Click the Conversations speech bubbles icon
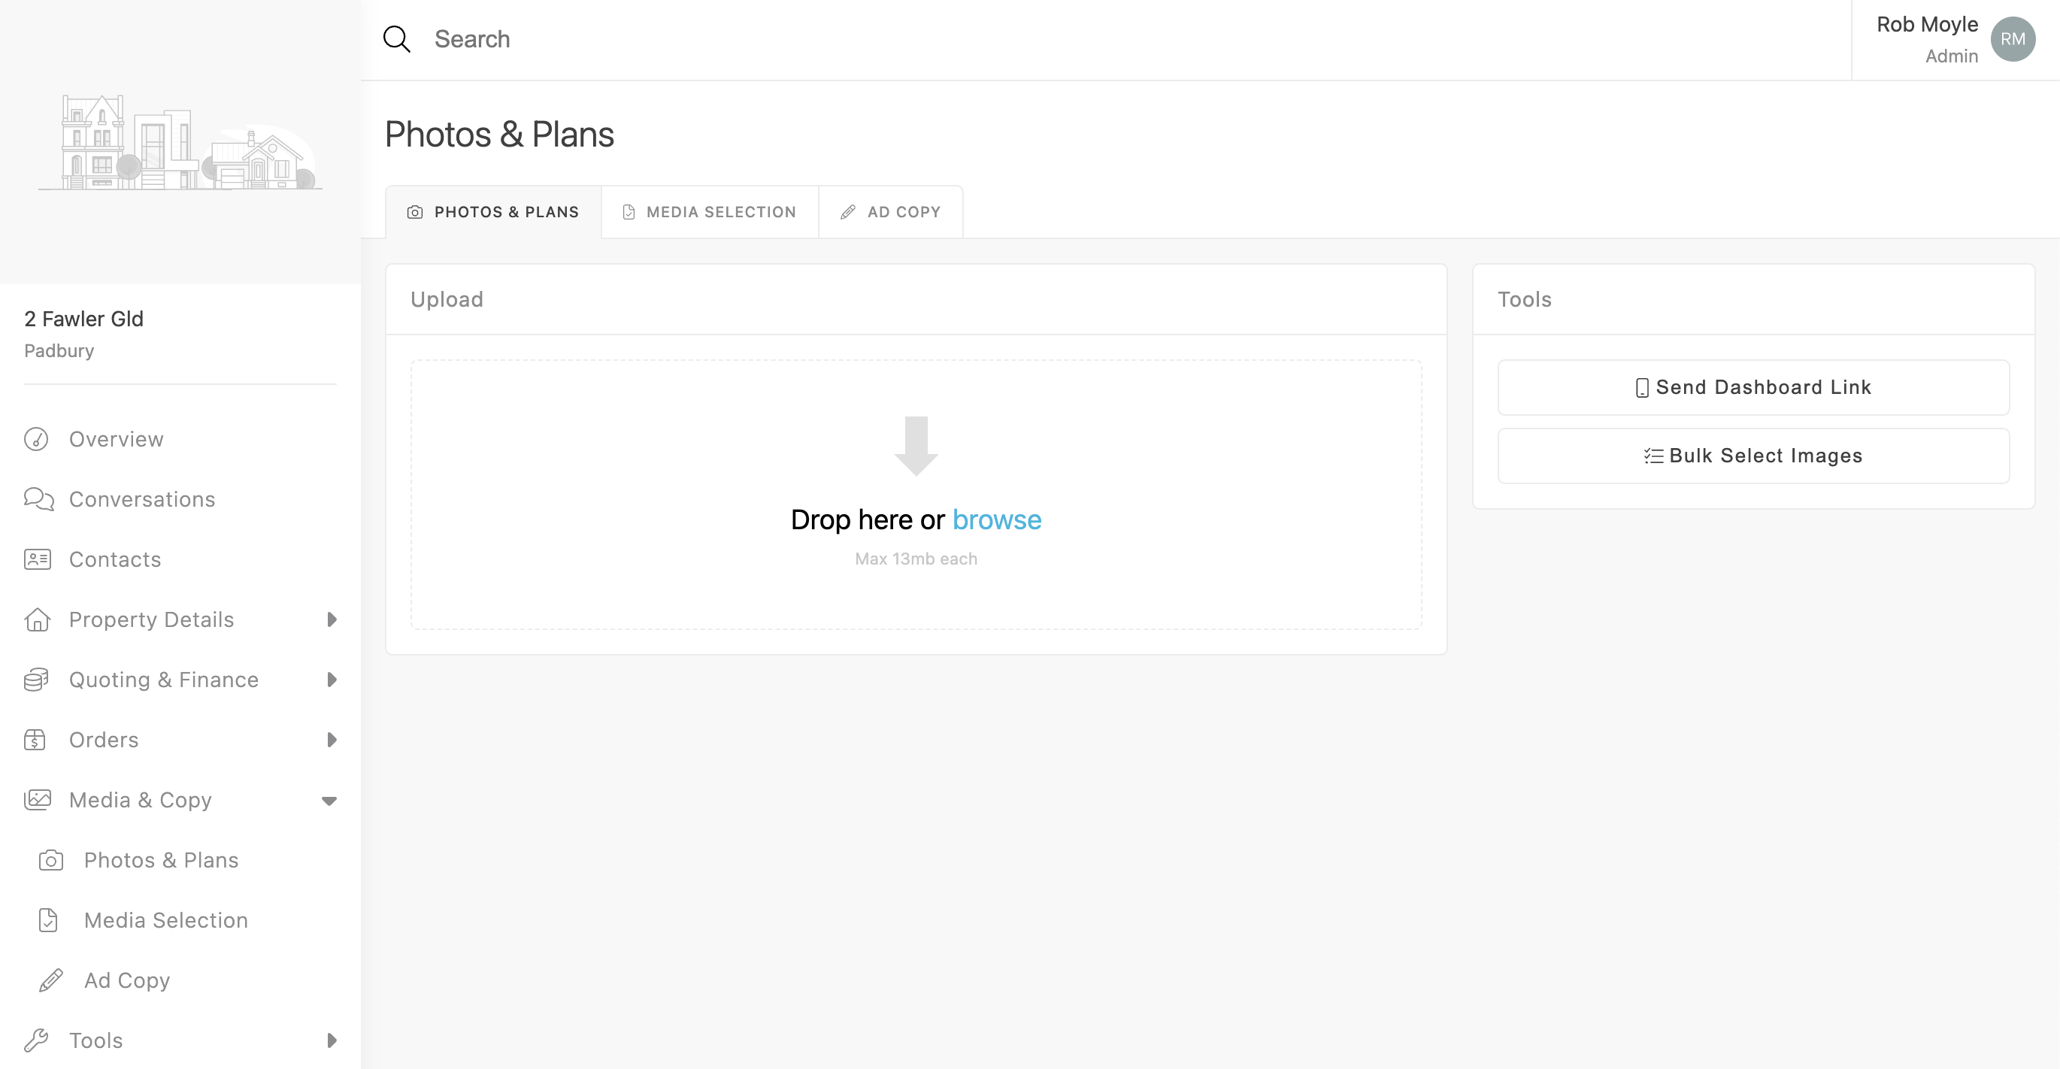The height and width of the screenshot is (1069, 2060). (x=38, y=499)
